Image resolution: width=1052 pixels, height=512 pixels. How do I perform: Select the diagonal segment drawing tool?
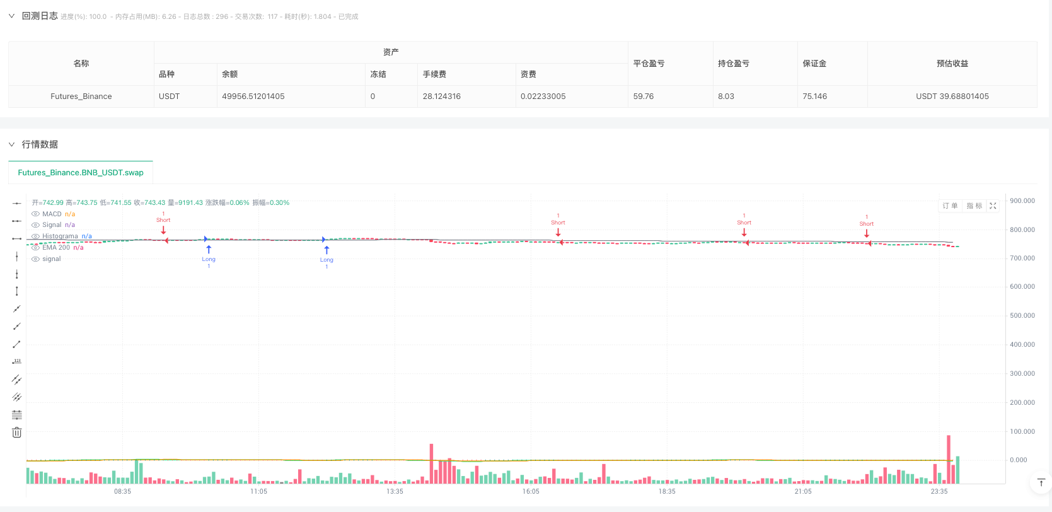[17, 344]
